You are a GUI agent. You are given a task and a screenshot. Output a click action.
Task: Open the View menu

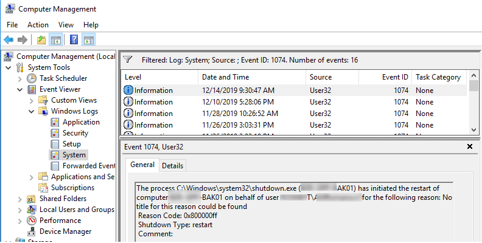66,25
